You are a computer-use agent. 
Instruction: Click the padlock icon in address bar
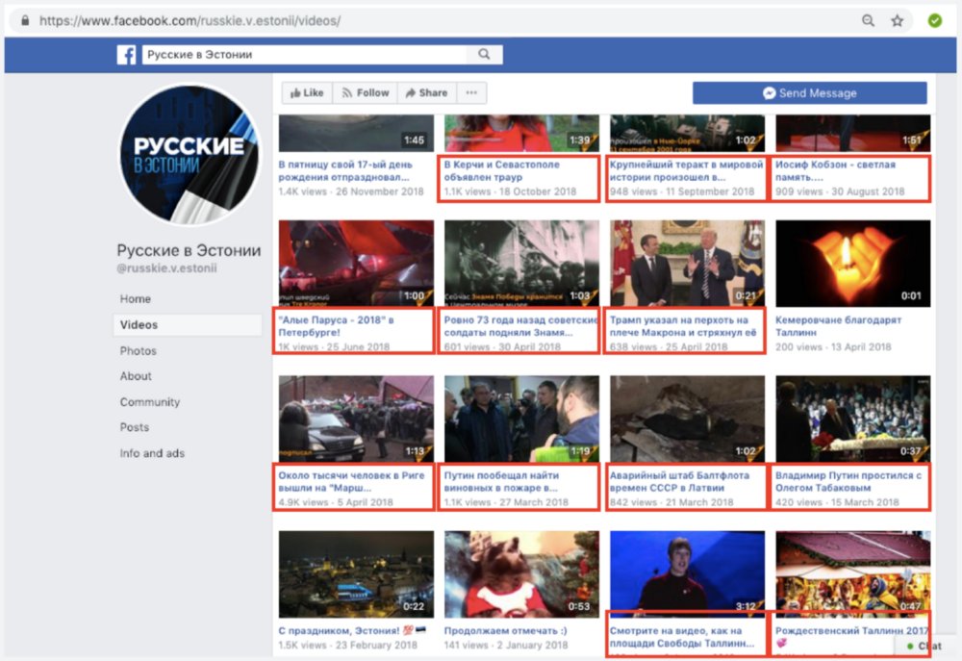click(25, 21)
